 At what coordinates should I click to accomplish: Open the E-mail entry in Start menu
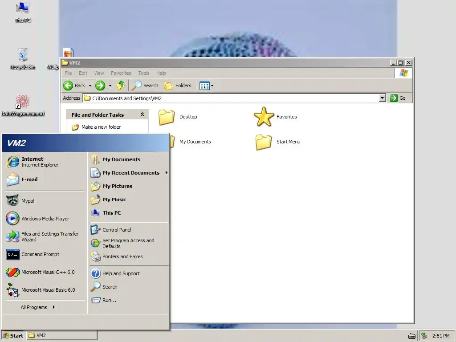(45, 179)
